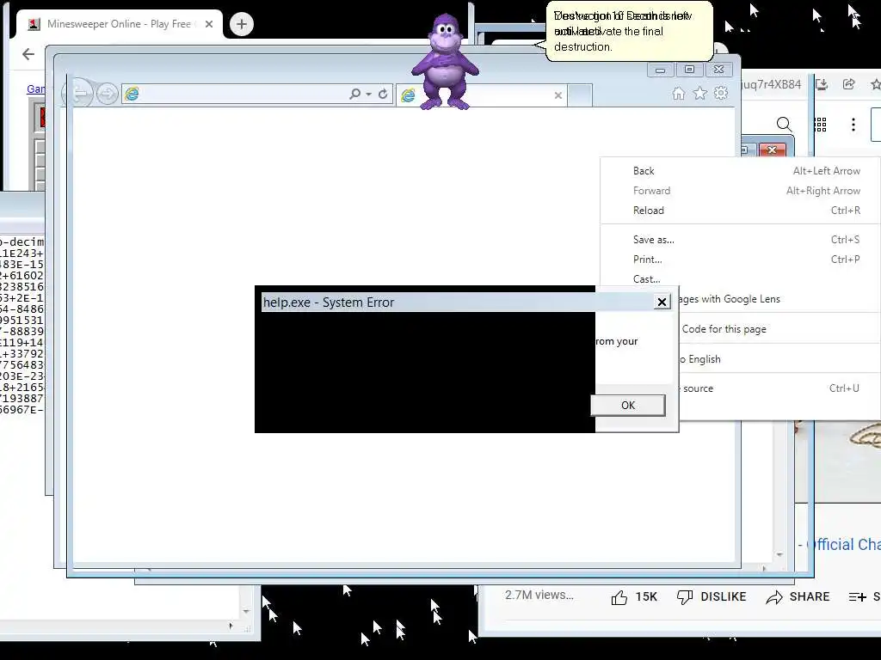Click the YouTube search magnifier icon

point(784,124)
